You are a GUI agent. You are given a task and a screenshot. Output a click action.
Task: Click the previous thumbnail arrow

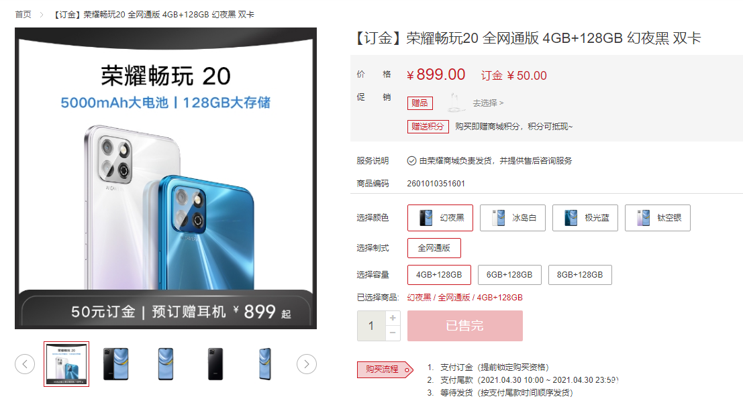[x=25, y=364]
